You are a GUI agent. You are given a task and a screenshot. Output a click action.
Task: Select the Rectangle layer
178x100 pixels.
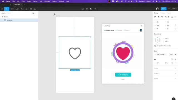coord(19,20)
